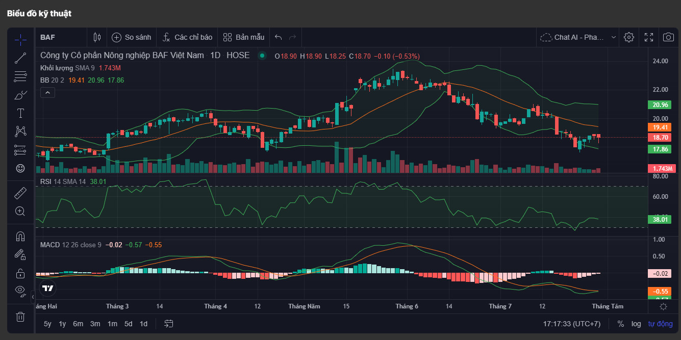The image size is (681, 340).
Task: Select the text annotation tool
Action: tap(20, 113)
